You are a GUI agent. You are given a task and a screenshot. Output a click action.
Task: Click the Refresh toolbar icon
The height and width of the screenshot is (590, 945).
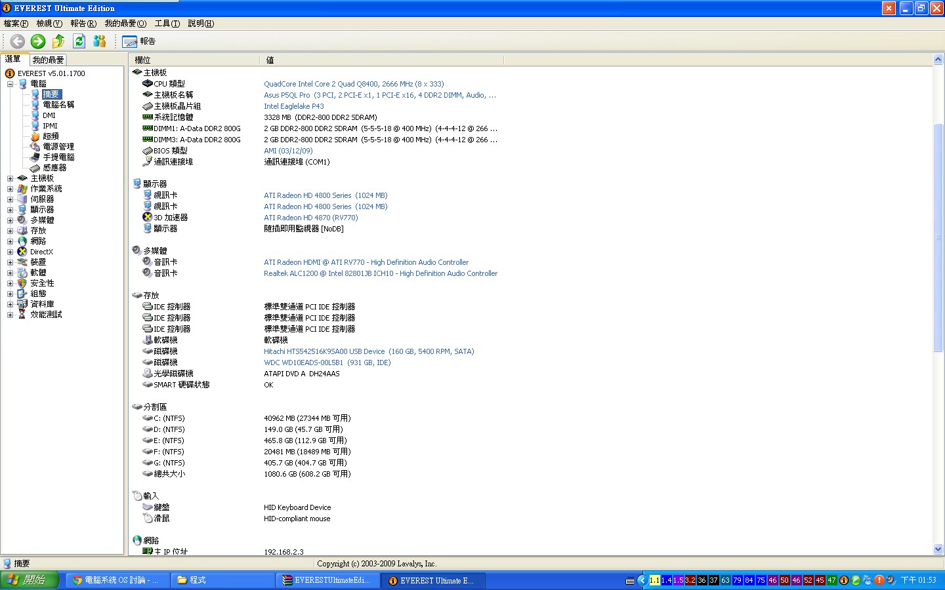click(x=79, y=41)
